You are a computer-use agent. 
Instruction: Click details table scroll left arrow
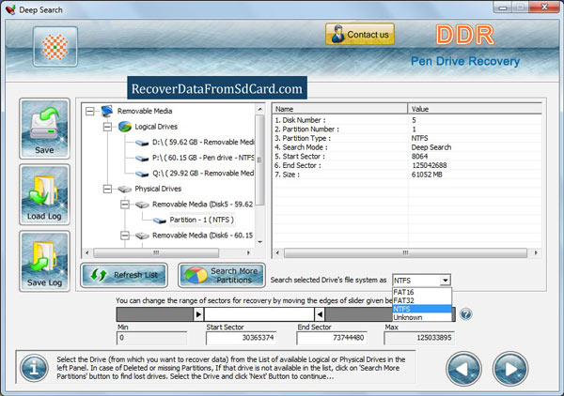click(x=277, y=252)
